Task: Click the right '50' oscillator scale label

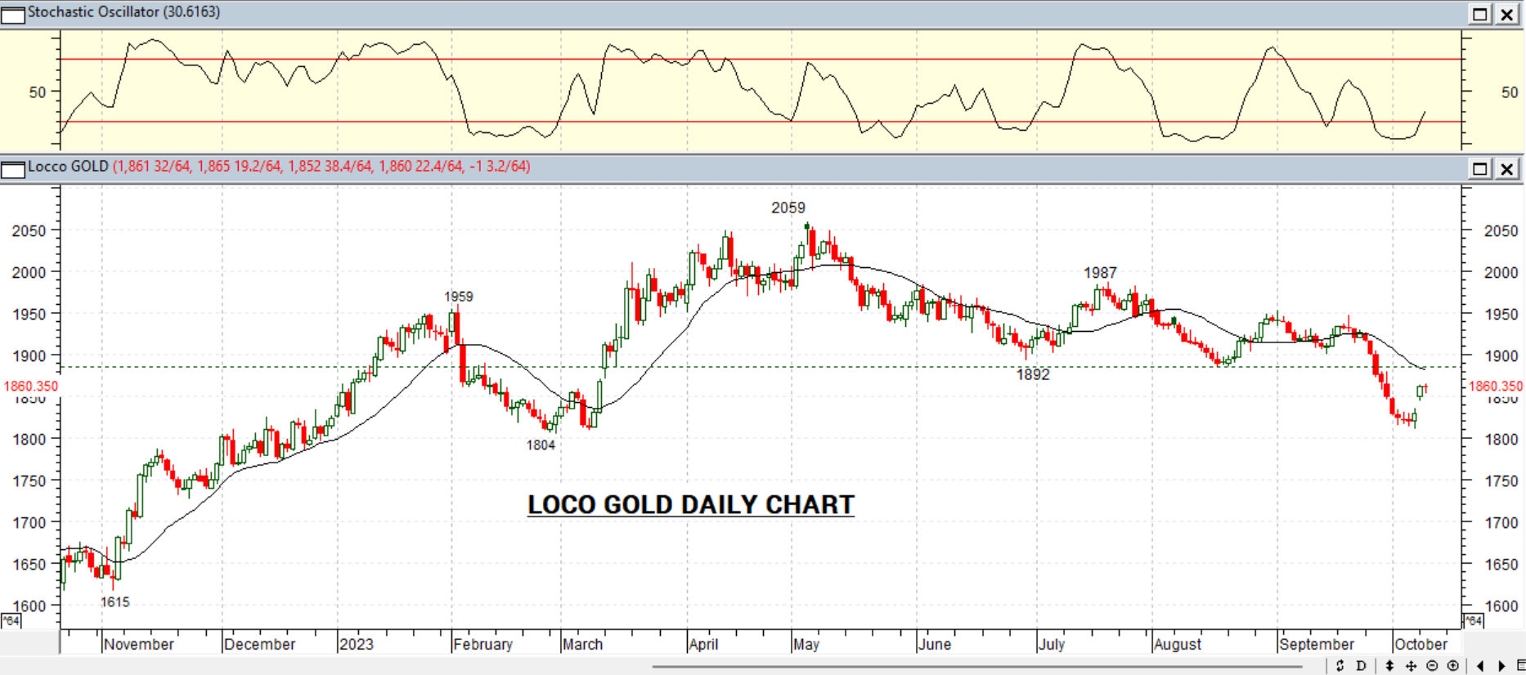Action: 1510,92
